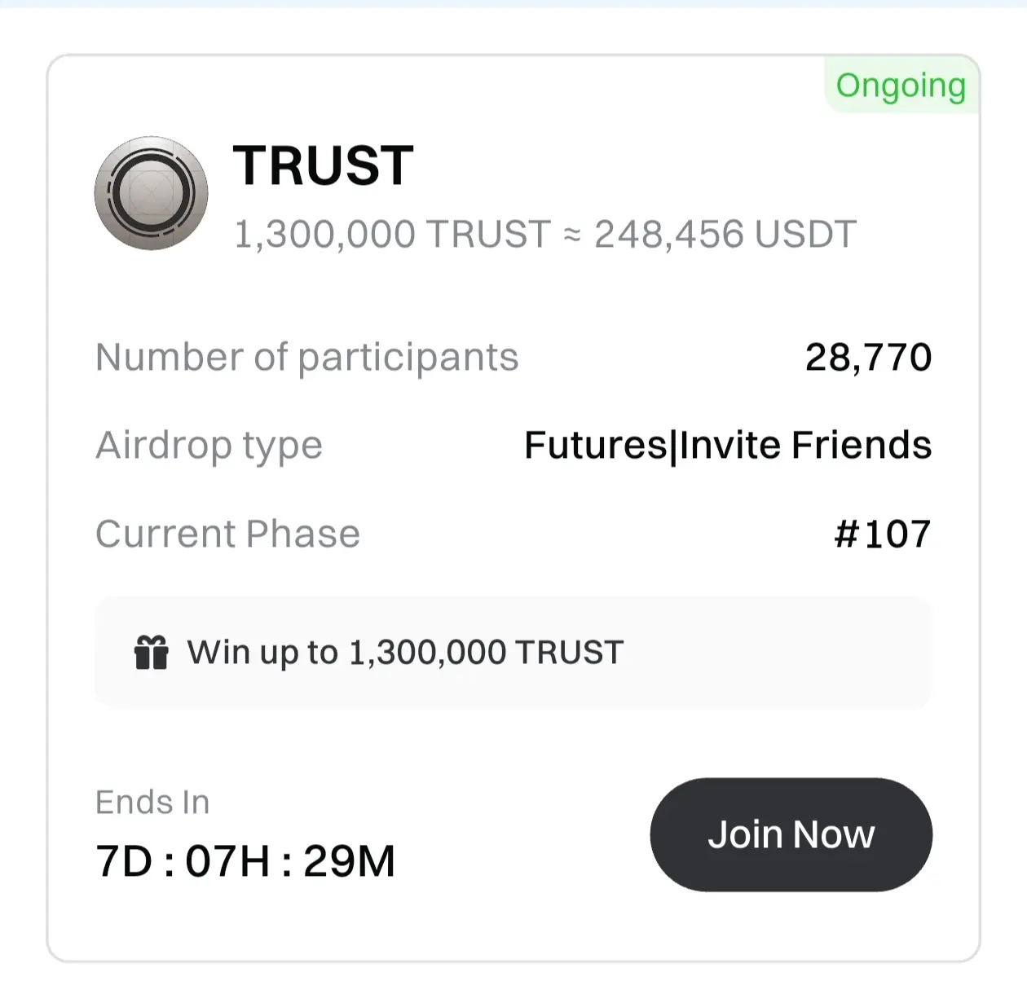Click the TRUST coin logo icon

coord(151,193)
